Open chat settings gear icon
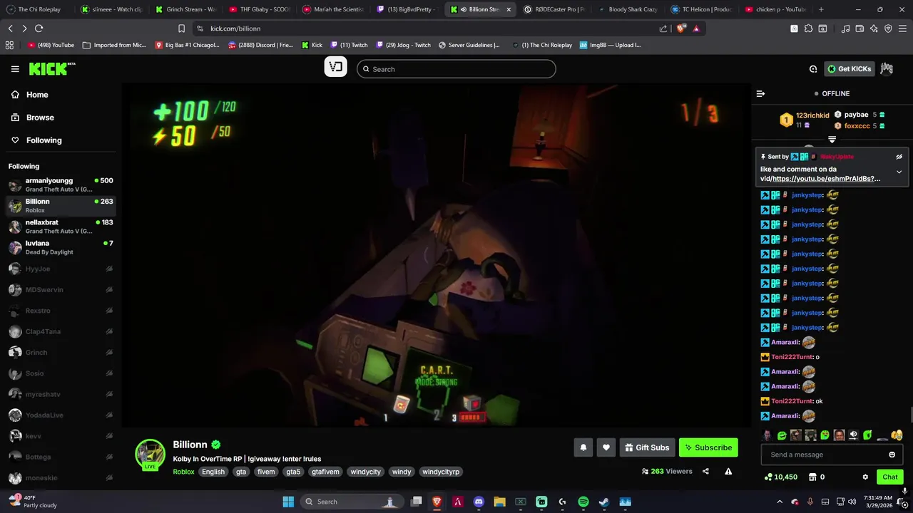 click(x=865, y=477)
